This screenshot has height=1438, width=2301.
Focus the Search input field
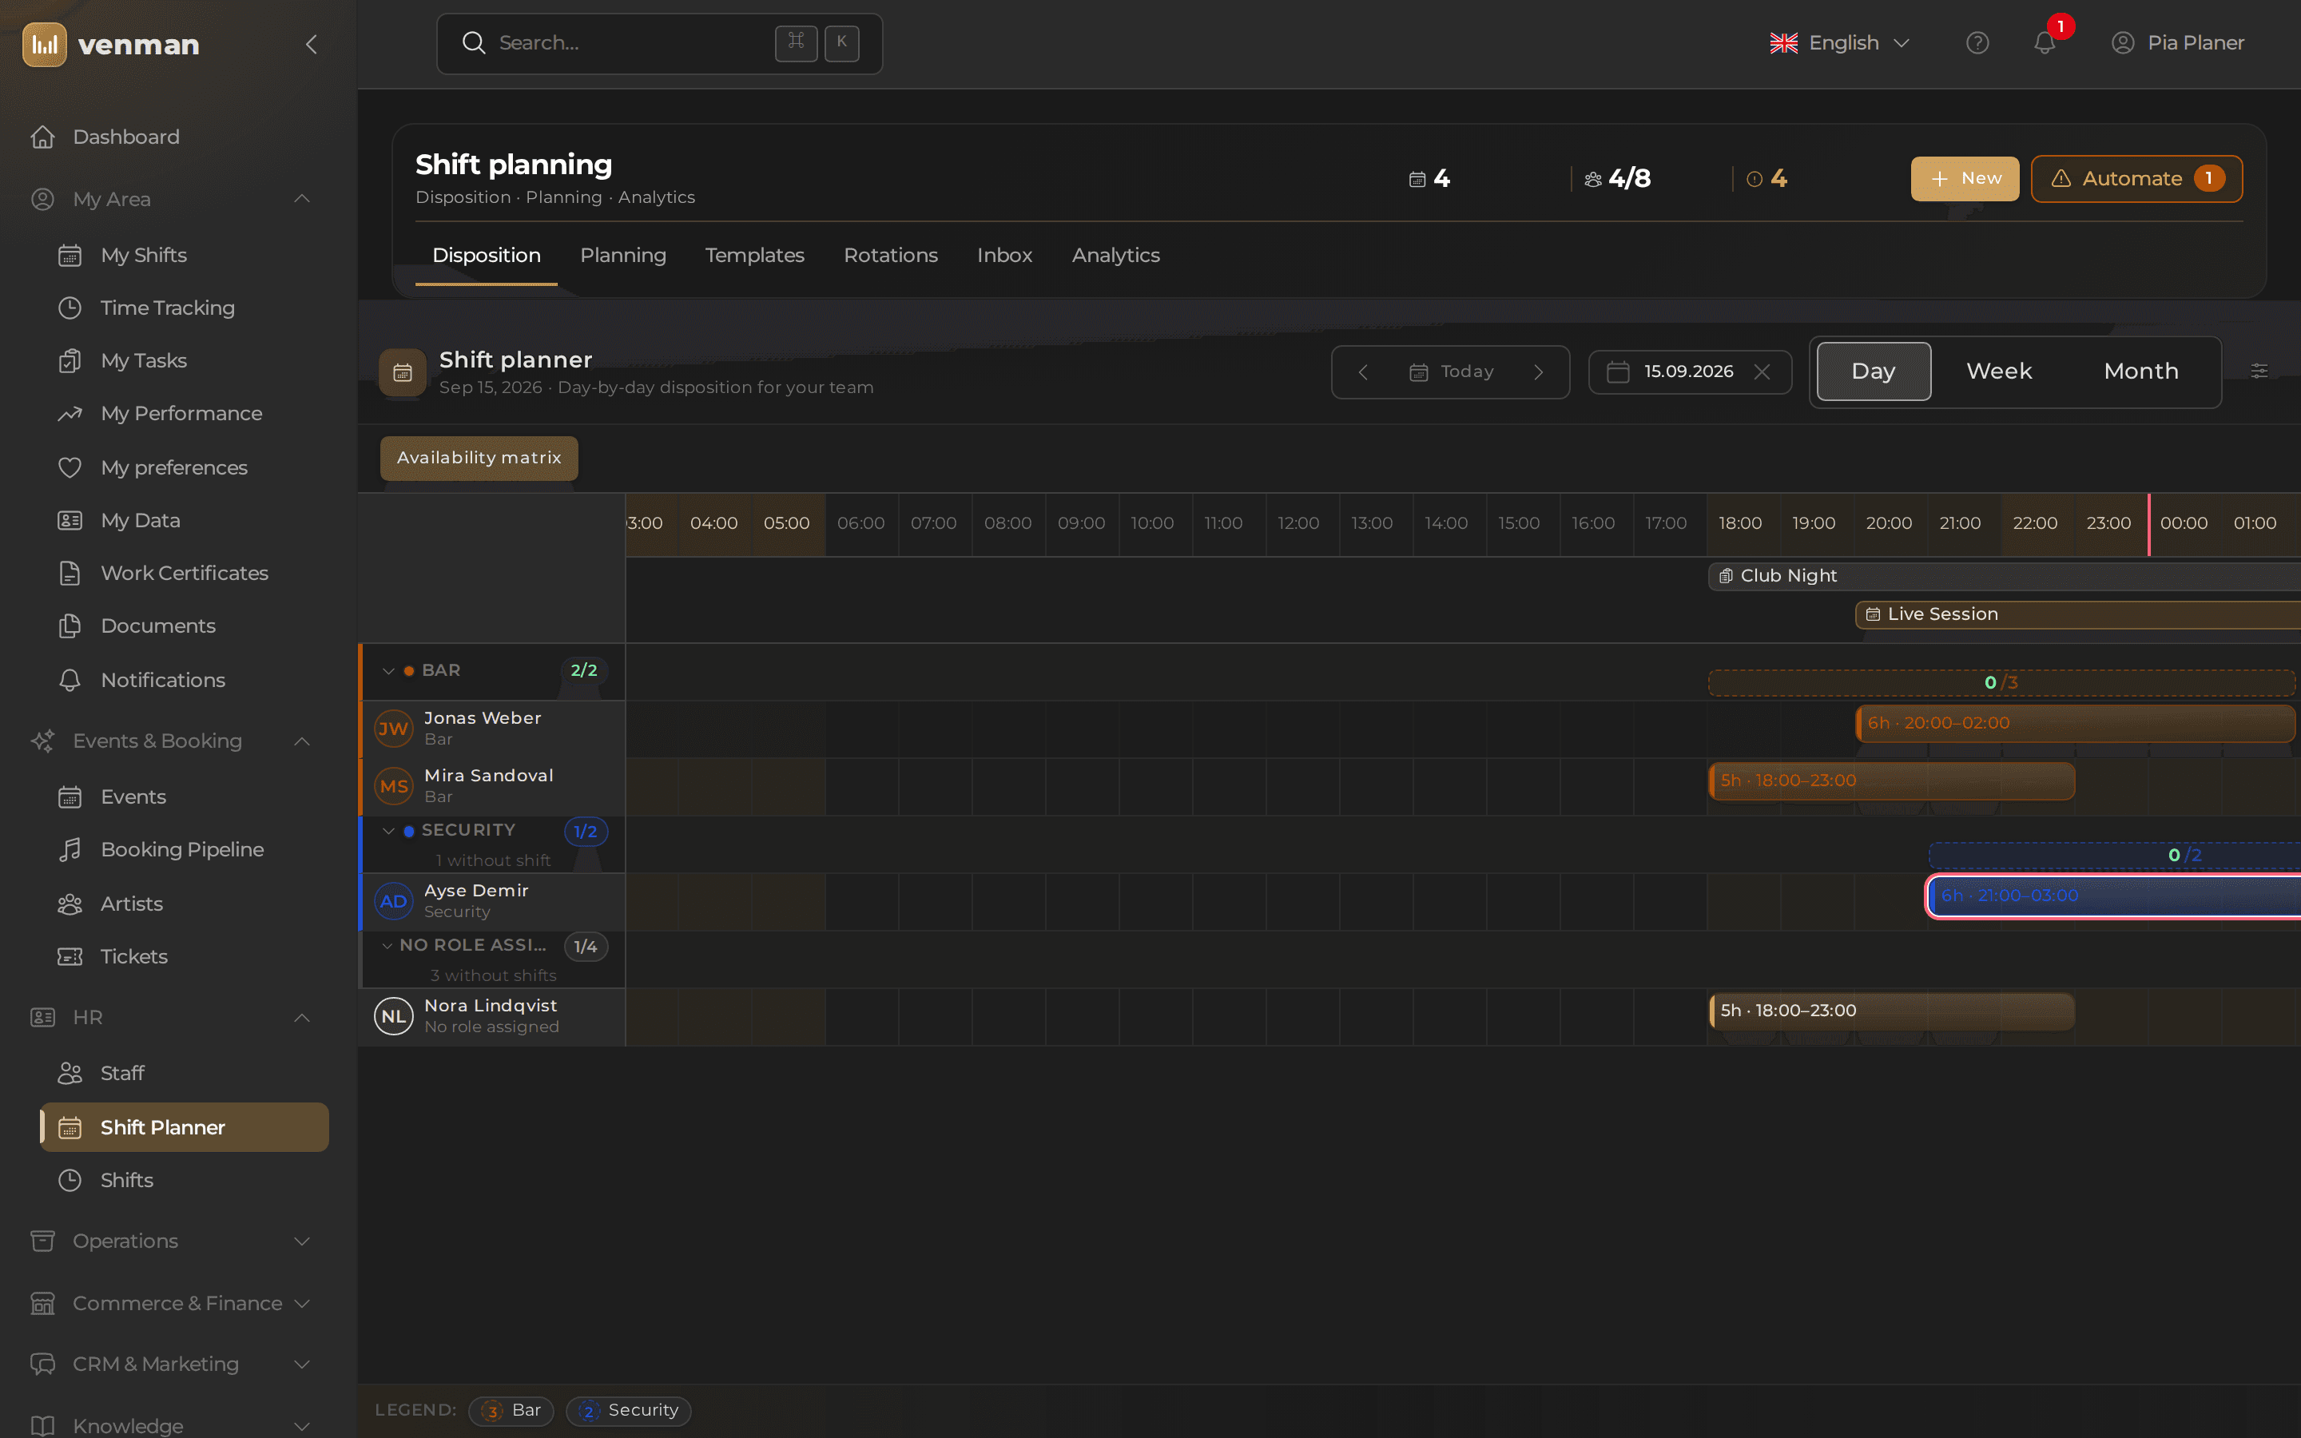[659, 44]
